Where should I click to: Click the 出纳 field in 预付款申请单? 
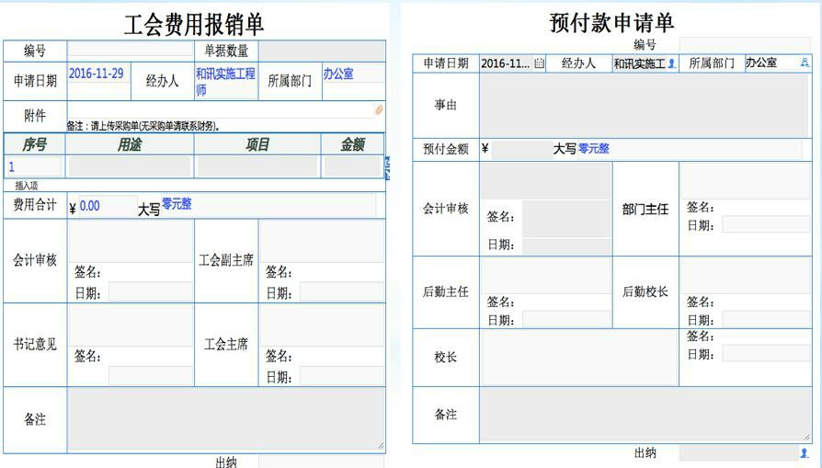coord(739,452)
